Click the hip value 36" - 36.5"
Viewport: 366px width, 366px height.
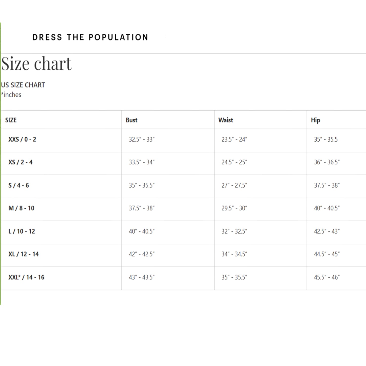click(327, 162)
